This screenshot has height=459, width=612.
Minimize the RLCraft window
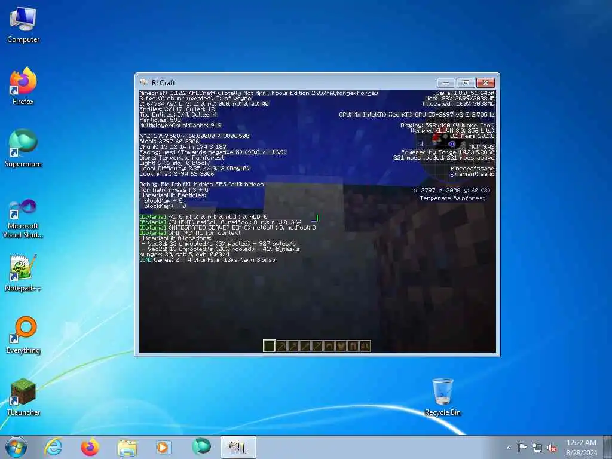(x=446, y=82)
